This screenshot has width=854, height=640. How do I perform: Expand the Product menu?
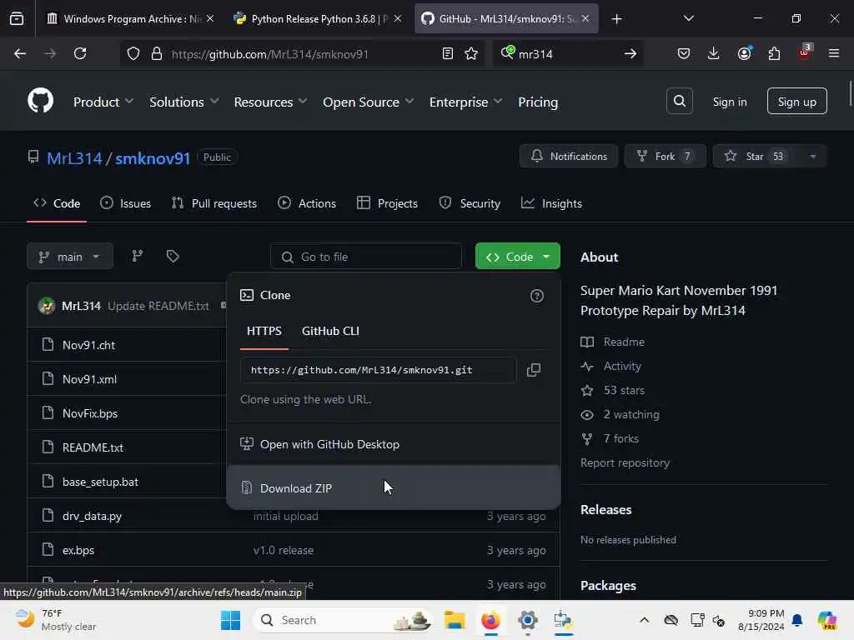pos(103,102)
